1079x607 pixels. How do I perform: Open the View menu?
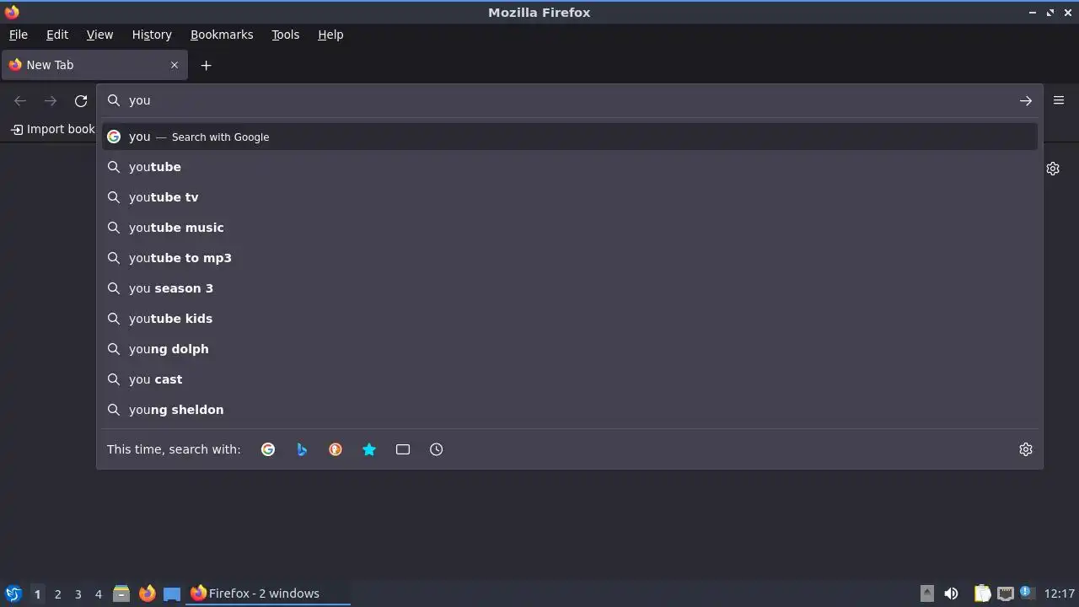click(99, 35)
